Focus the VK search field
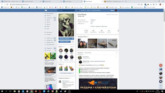The image size is (165, 93). click(66, 10)
